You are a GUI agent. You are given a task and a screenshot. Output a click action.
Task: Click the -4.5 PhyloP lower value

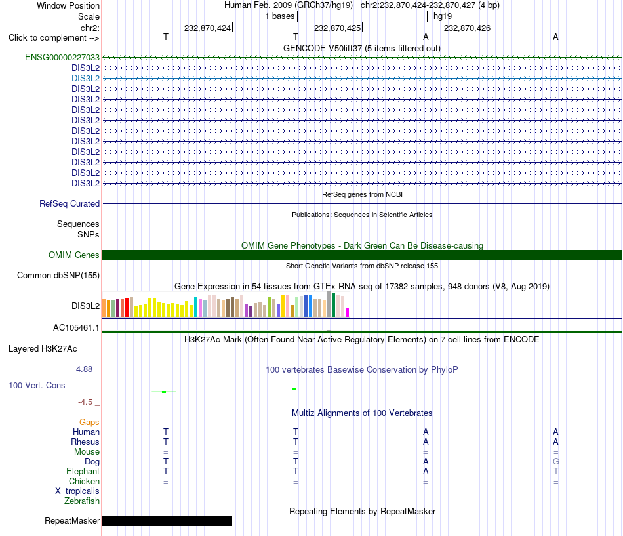coord(85,402)
